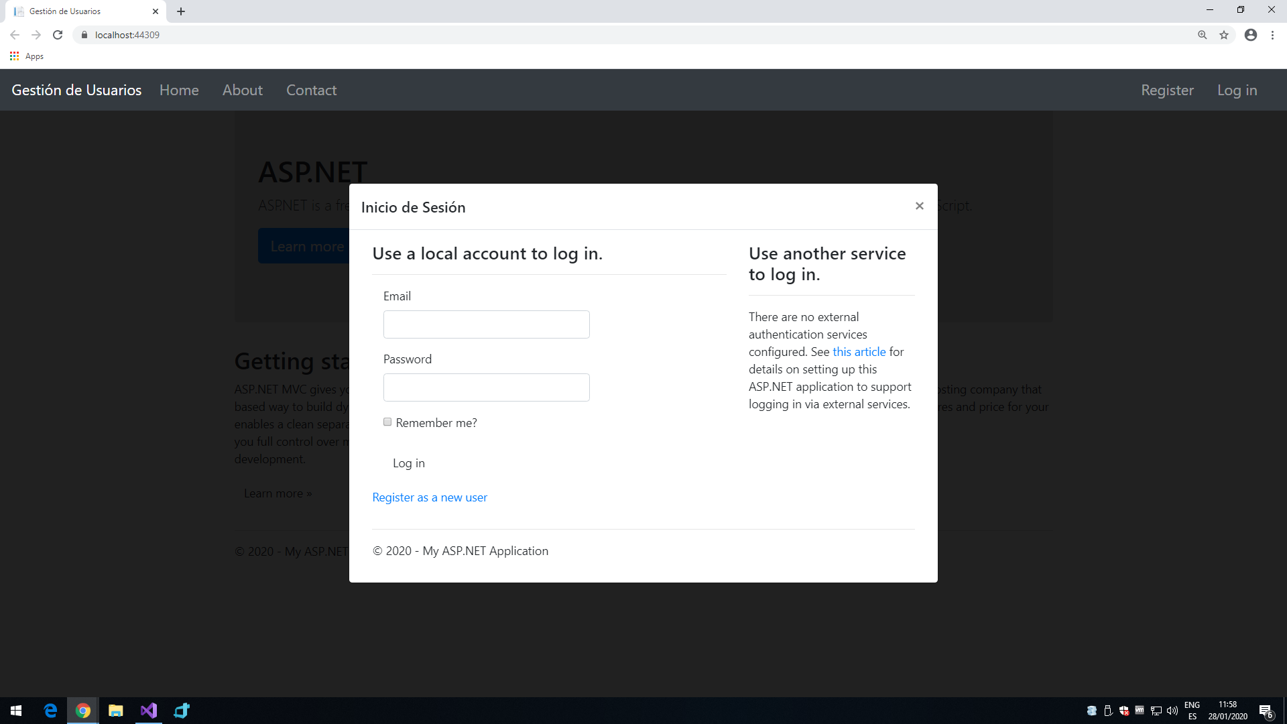Click the Log in navbar link
The height and width of the screenshot is (724, 1287).
pos(1237,89)
